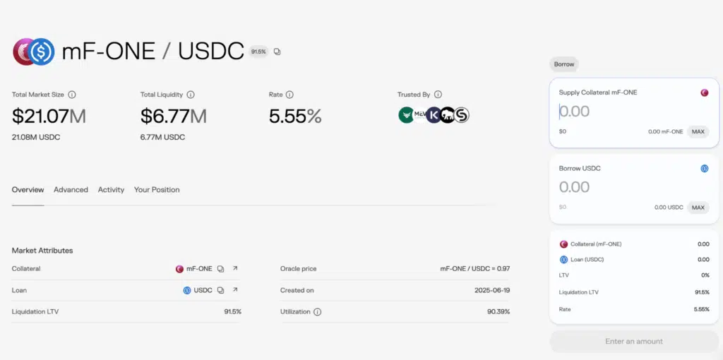The image size is (723, 360).
Task: Copy the mF-ONE collateral address
Action: click(221, 269)
